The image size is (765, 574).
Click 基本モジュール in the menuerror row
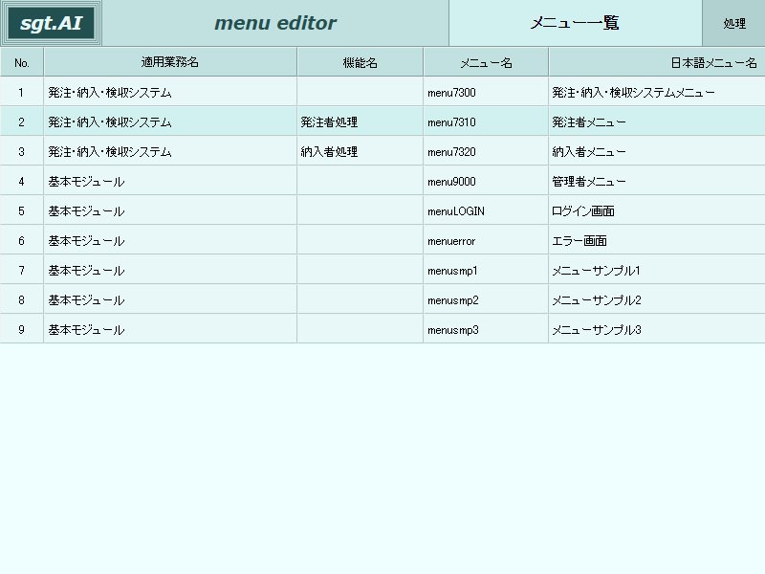170,241
